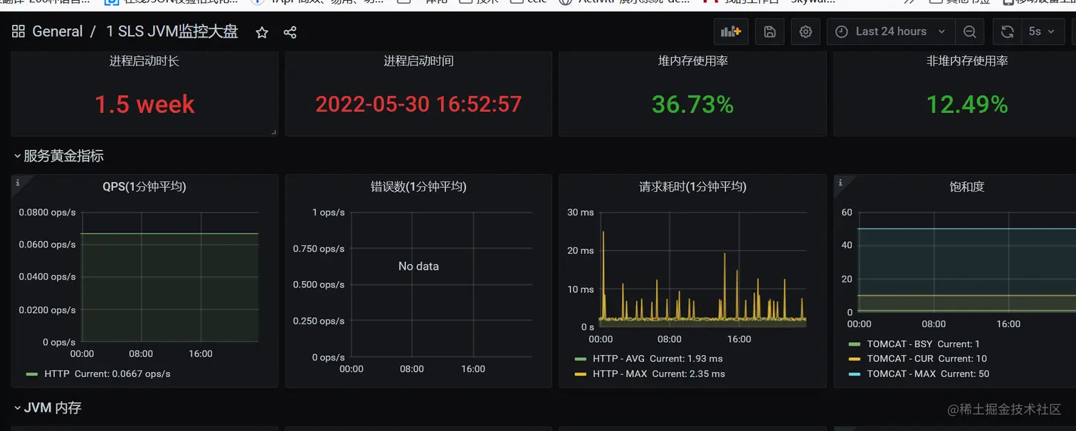Click the zoom out time range icon
This screenshot has width=1076, height=431.
[x=969, y=32]
